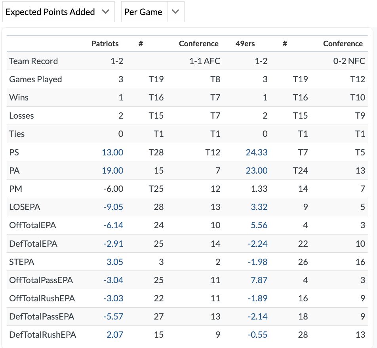The width and height of the screenshot is (377, 348).
Task: Click the Patriots column header
Action: tap(105, 43)
